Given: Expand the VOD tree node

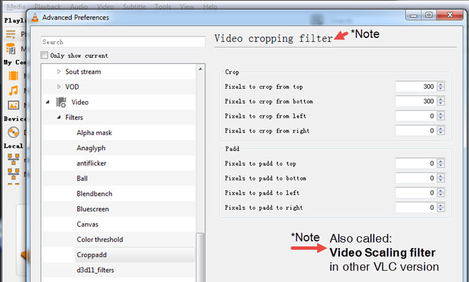Looking at the screenshot, I should tap(59, 87).
